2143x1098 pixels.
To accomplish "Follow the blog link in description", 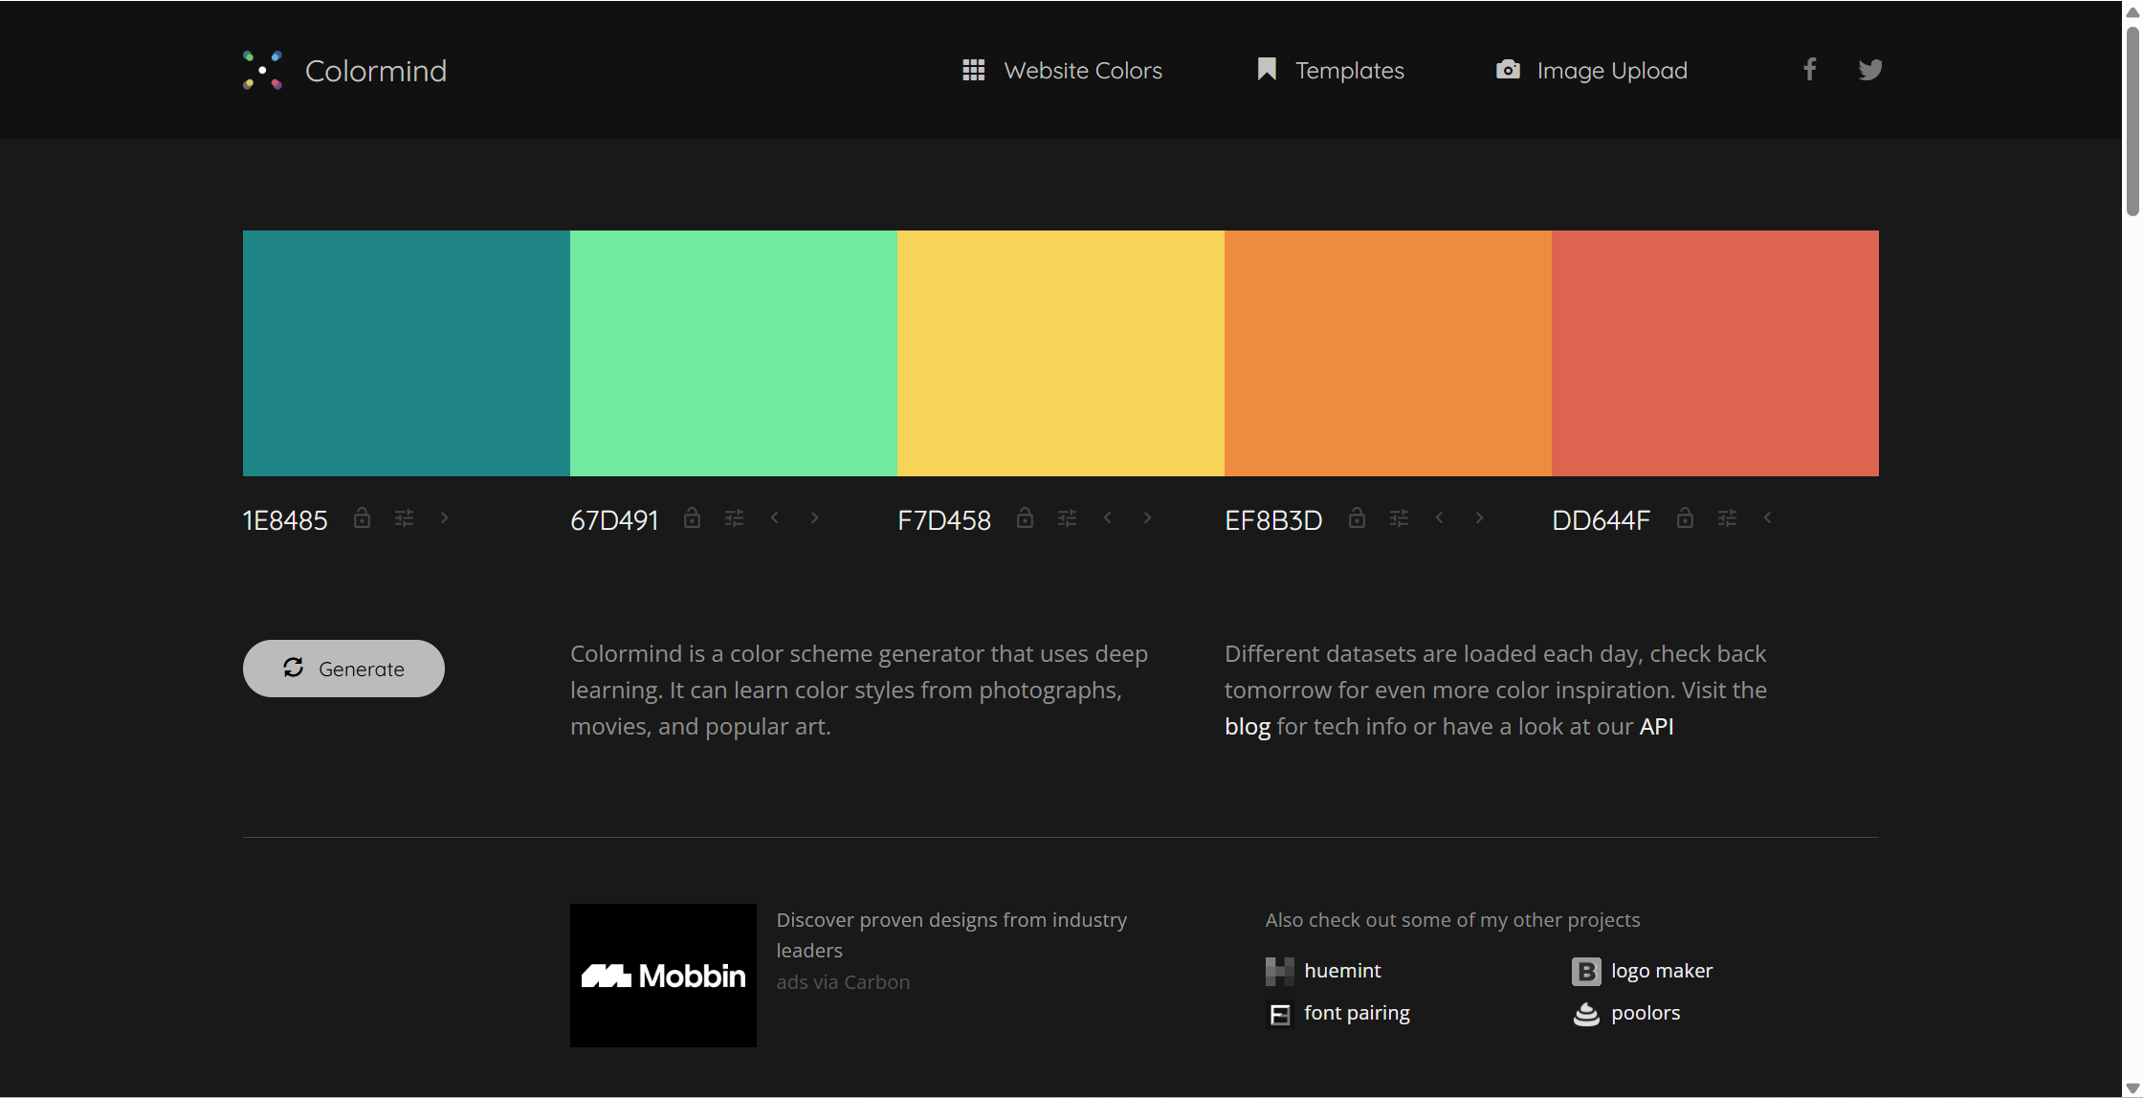I will (x=1247, y=727).
